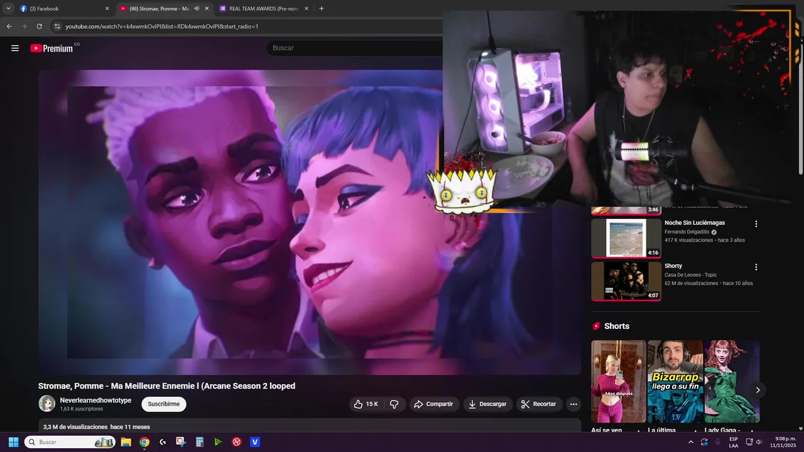Click microphone-in-use tray icon
Viewport: 804px width, 452px height.
pos(717,442)
